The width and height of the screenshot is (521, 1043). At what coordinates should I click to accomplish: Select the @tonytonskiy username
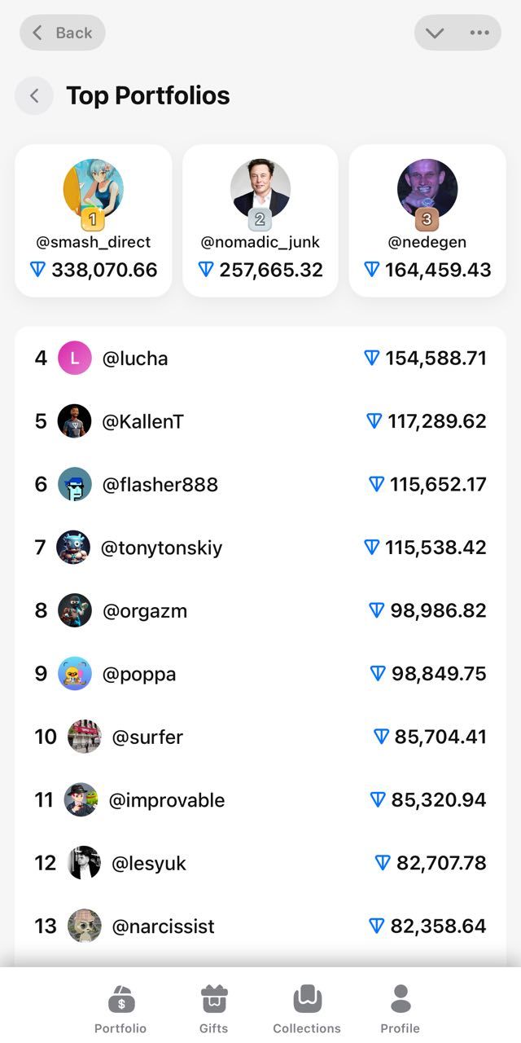(x=161, y=548)
